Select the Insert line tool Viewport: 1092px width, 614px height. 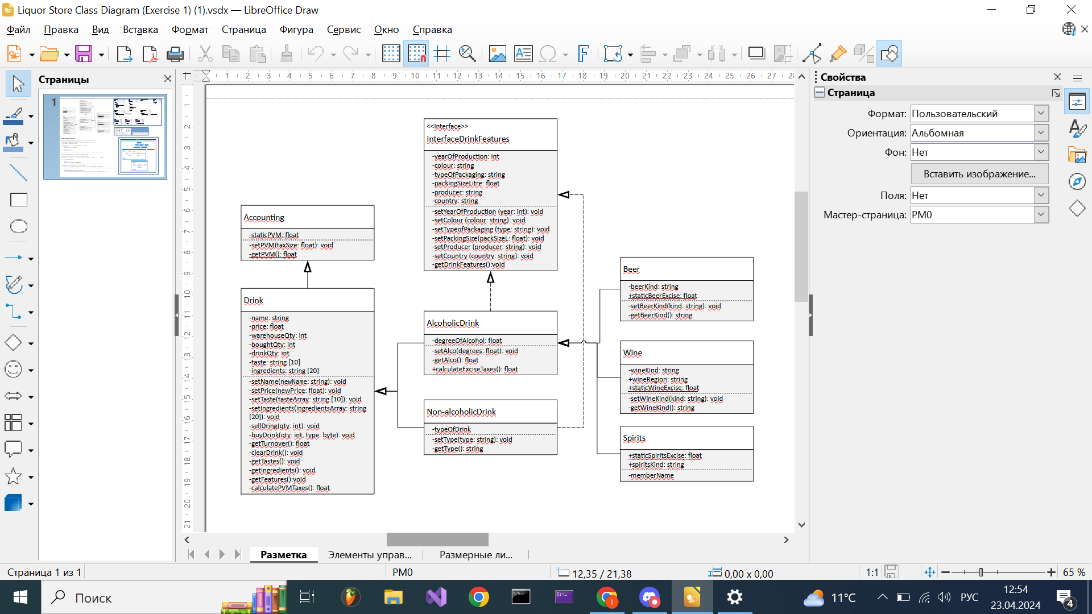pyautogui.click(x=19, y=173)
